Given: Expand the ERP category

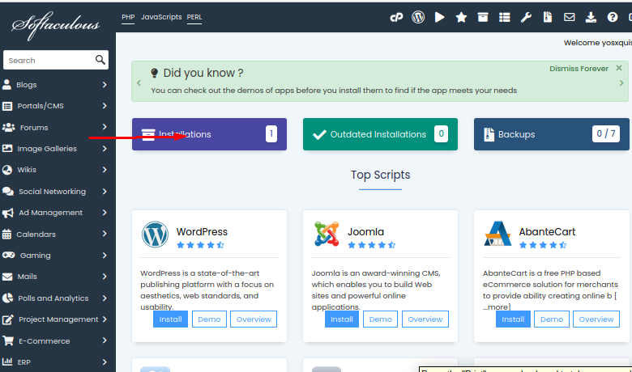Looking at the screenshot, I should click(x=55, y=362).
